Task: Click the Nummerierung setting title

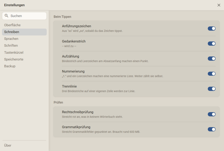Action: pos(73,71)
